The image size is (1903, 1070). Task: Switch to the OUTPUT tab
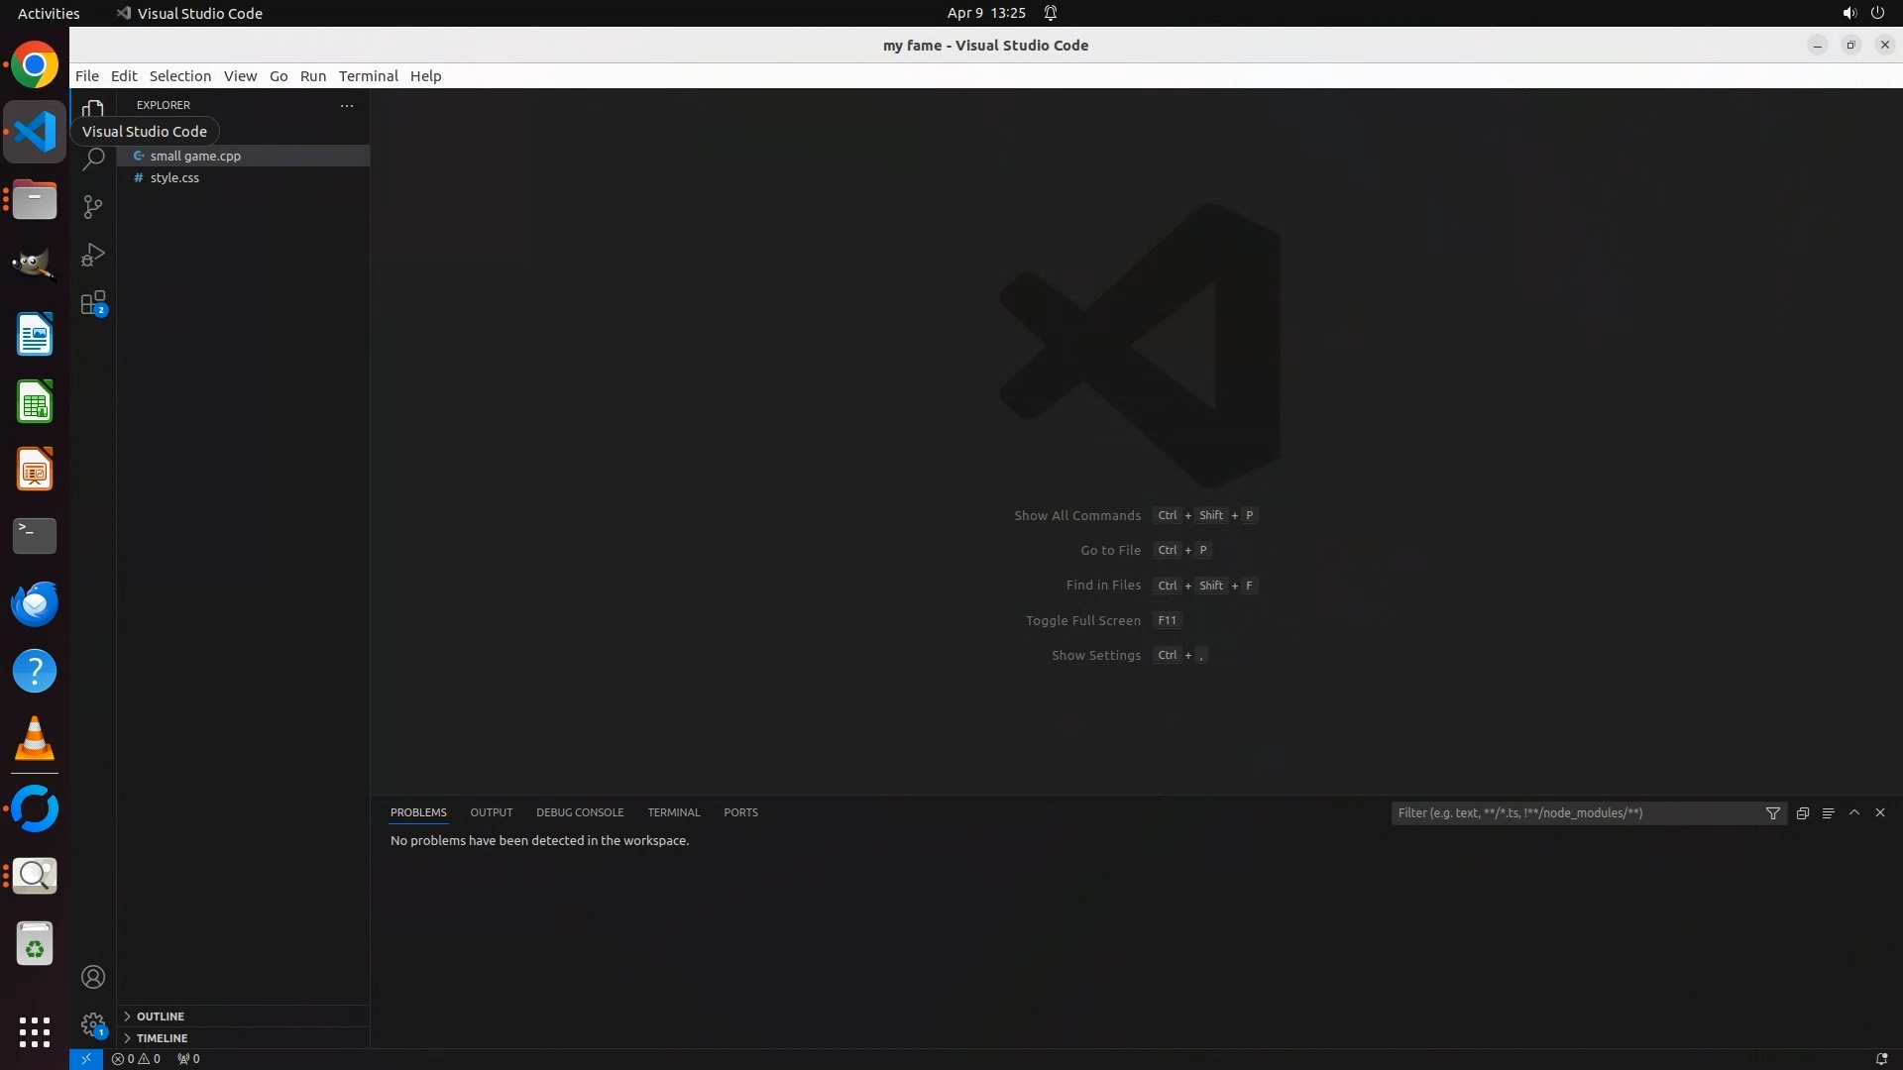492,812
